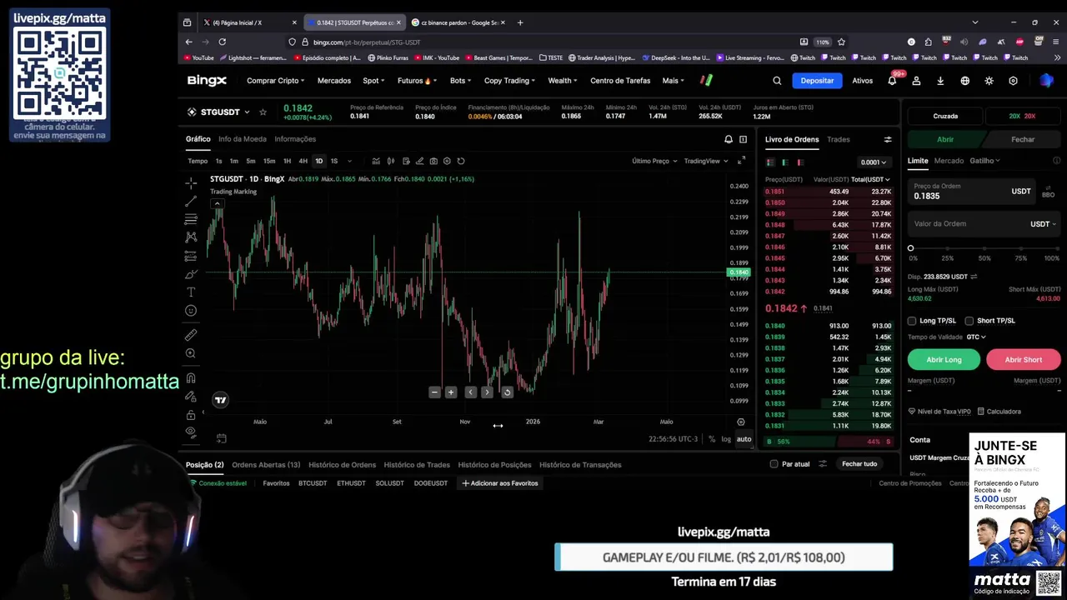Select the crosshair cursor tool on chart

(x=191, y=182)
